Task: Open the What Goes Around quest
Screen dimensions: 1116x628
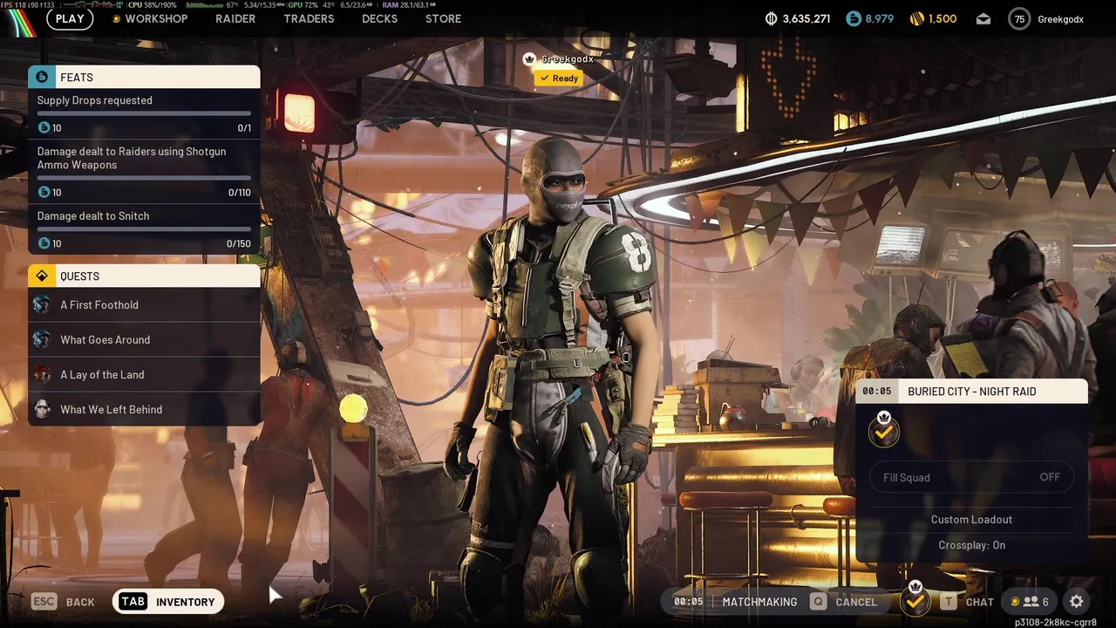Action: pos(144,339)
